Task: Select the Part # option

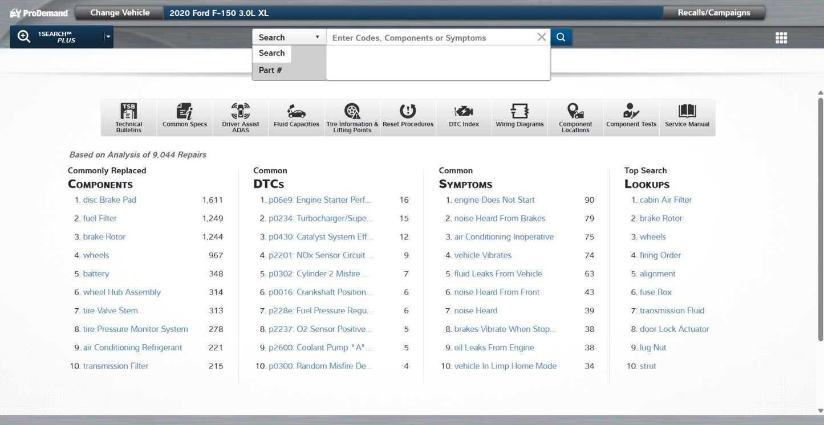Action: pos(270,70)
